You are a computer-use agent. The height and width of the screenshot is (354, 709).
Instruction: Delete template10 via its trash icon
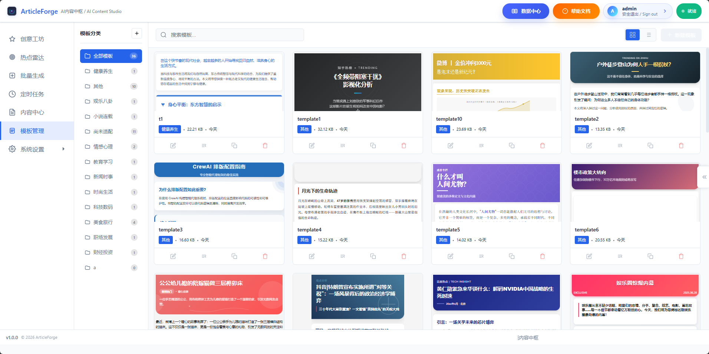543,145
